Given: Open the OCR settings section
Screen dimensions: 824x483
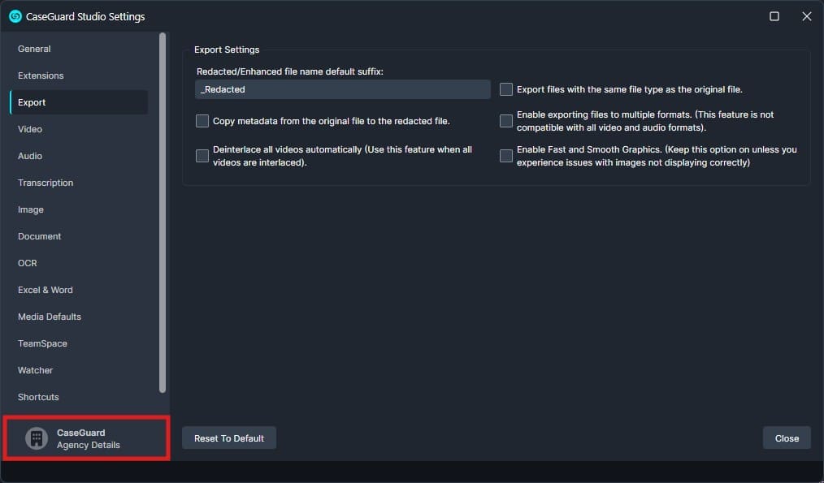Looking at the screenshot, I should pyautogui.click(x=27, y=262).
